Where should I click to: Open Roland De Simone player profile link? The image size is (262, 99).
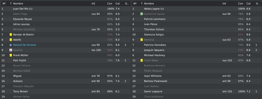pos(25,45)
